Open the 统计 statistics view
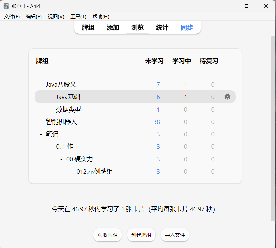276x248 pixels. click(162, 27)
